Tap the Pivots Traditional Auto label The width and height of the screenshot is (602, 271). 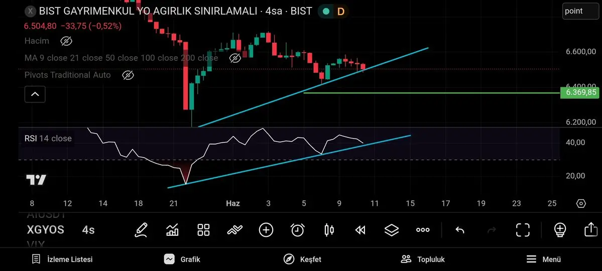tap(68, 75)
